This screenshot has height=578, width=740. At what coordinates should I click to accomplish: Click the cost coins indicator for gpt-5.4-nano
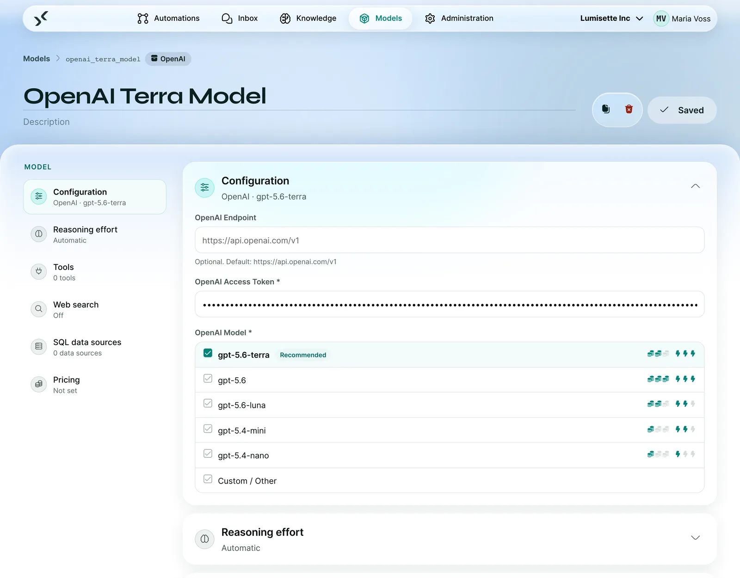coord(658,454)
